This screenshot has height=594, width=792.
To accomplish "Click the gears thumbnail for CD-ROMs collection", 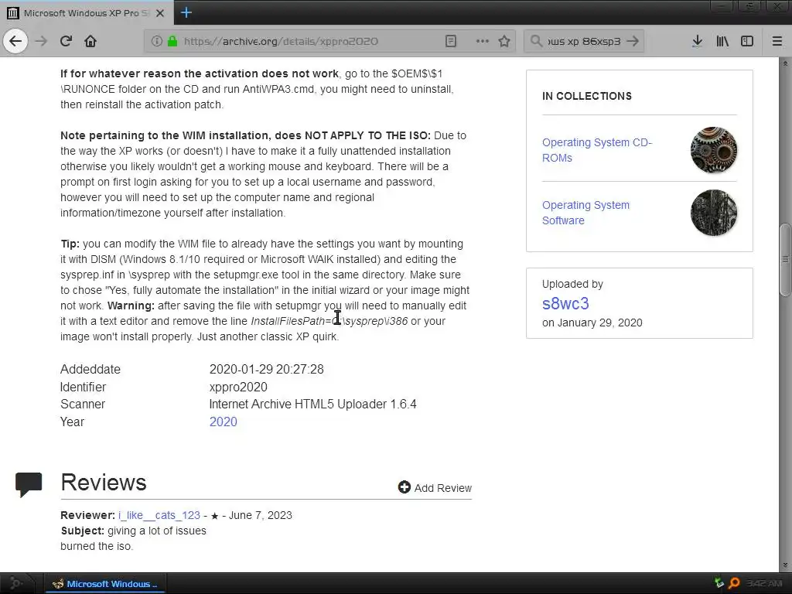I will tap(714, 150).
